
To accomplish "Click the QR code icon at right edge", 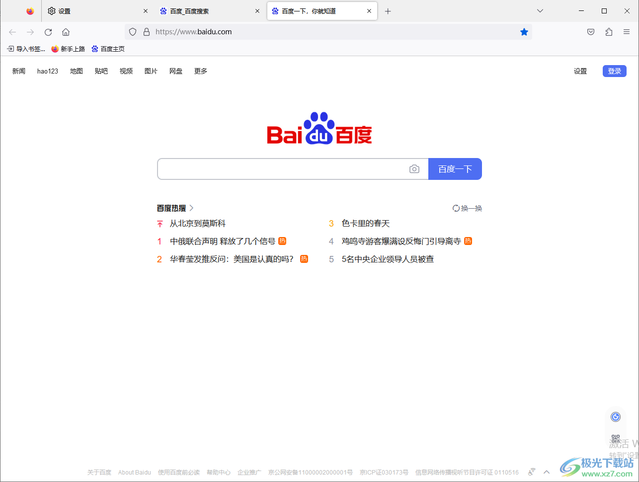I will (x=616, y=440).
